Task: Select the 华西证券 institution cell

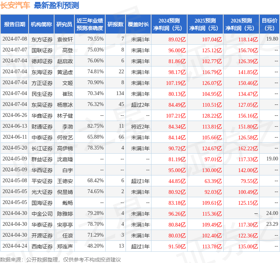Action: coord(42,170)
